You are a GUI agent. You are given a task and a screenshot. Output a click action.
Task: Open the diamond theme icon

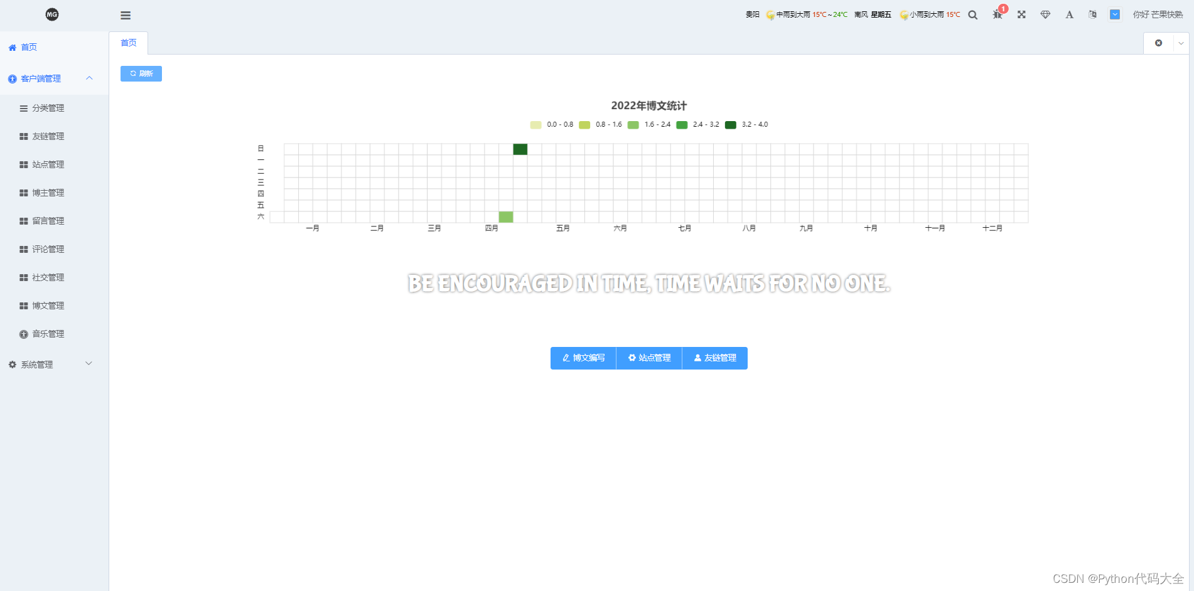[1045, 14]
